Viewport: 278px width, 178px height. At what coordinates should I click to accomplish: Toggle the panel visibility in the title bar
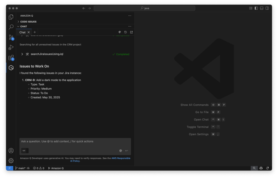pyautogui.click(x=261, y=8)
